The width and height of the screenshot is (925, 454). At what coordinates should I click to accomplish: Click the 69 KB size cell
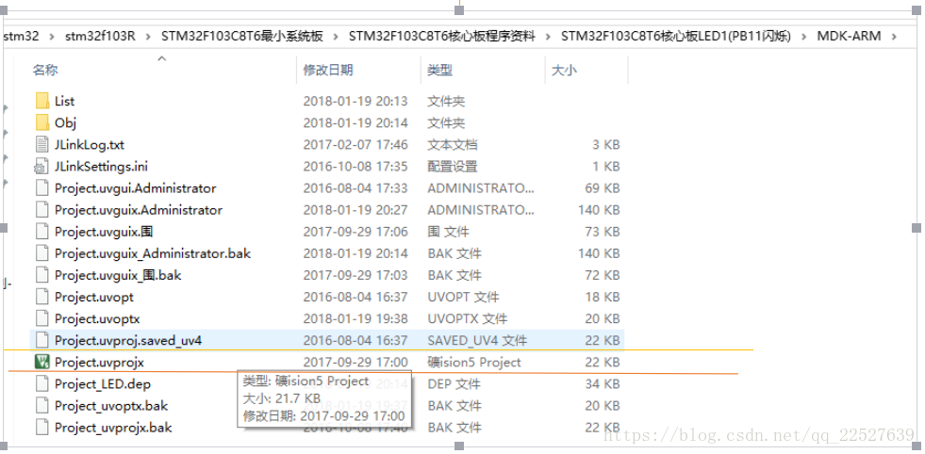pyautogui.click(x=603, y=188)
